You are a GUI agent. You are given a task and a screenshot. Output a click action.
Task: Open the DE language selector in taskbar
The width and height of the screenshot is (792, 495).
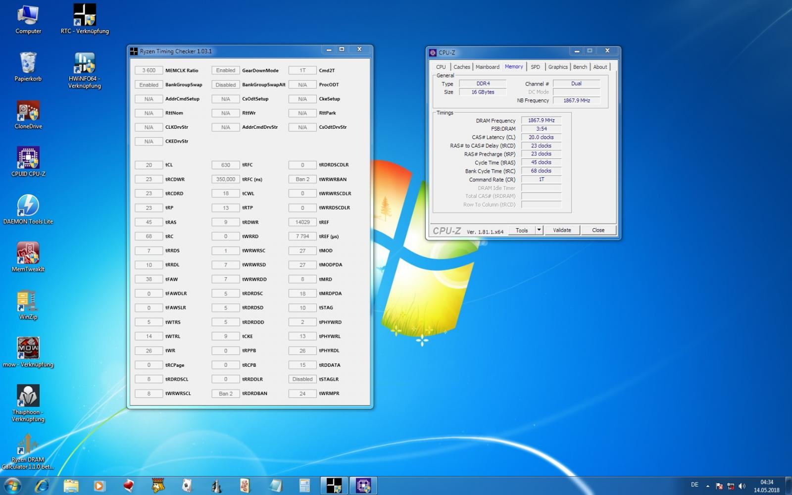(x=694, y=485)
